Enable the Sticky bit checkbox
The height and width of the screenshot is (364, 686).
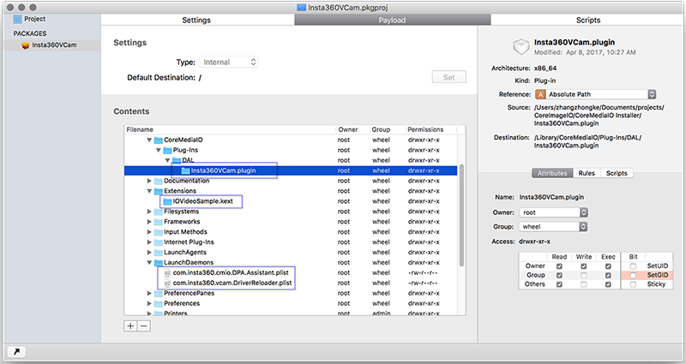[633, 284]
